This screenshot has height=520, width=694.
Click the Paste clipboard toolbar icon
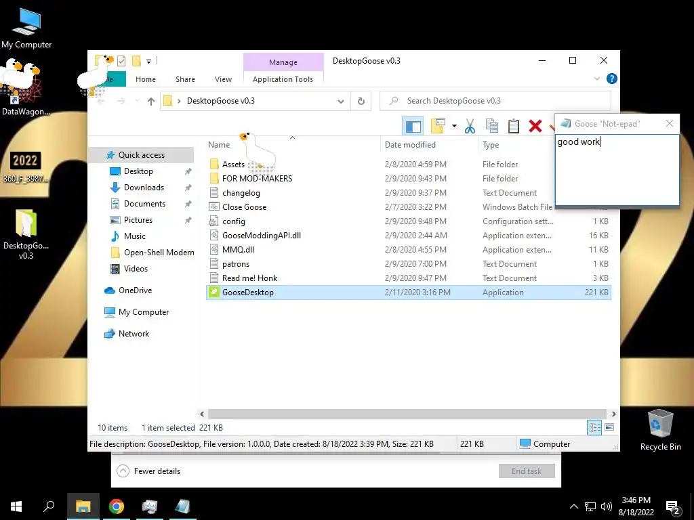click(x=514, y=127)
